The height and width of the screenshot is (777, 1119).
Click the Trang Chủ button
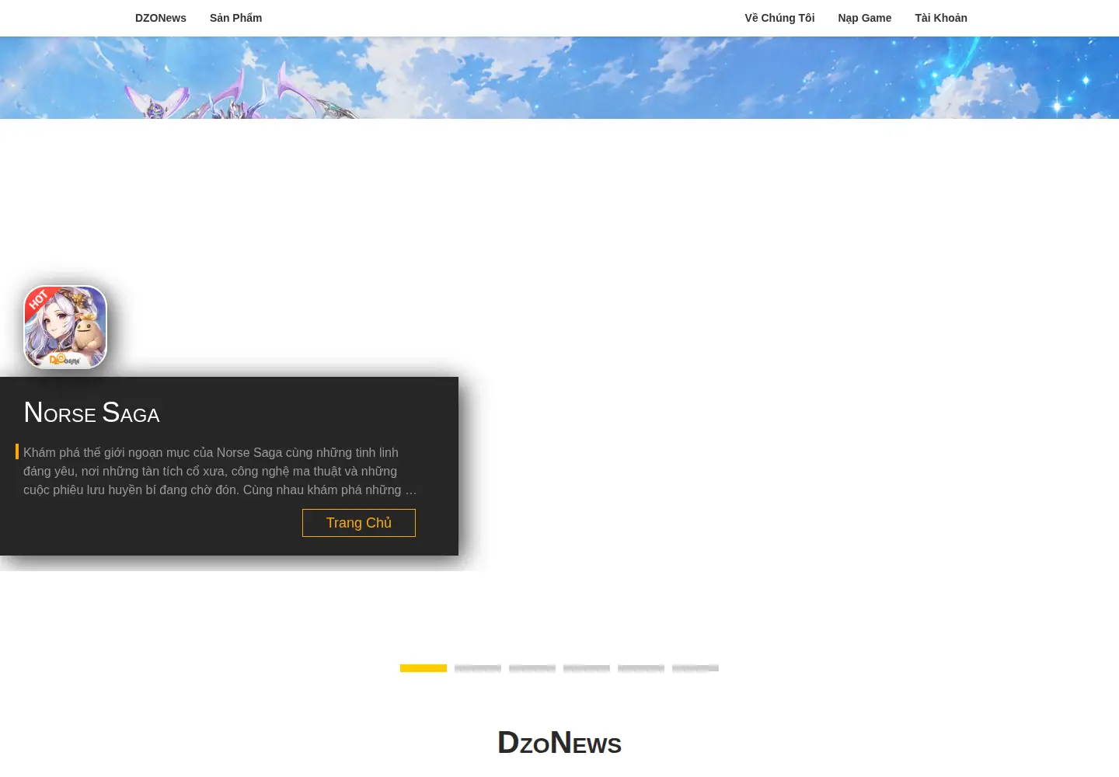coord(359,523)
